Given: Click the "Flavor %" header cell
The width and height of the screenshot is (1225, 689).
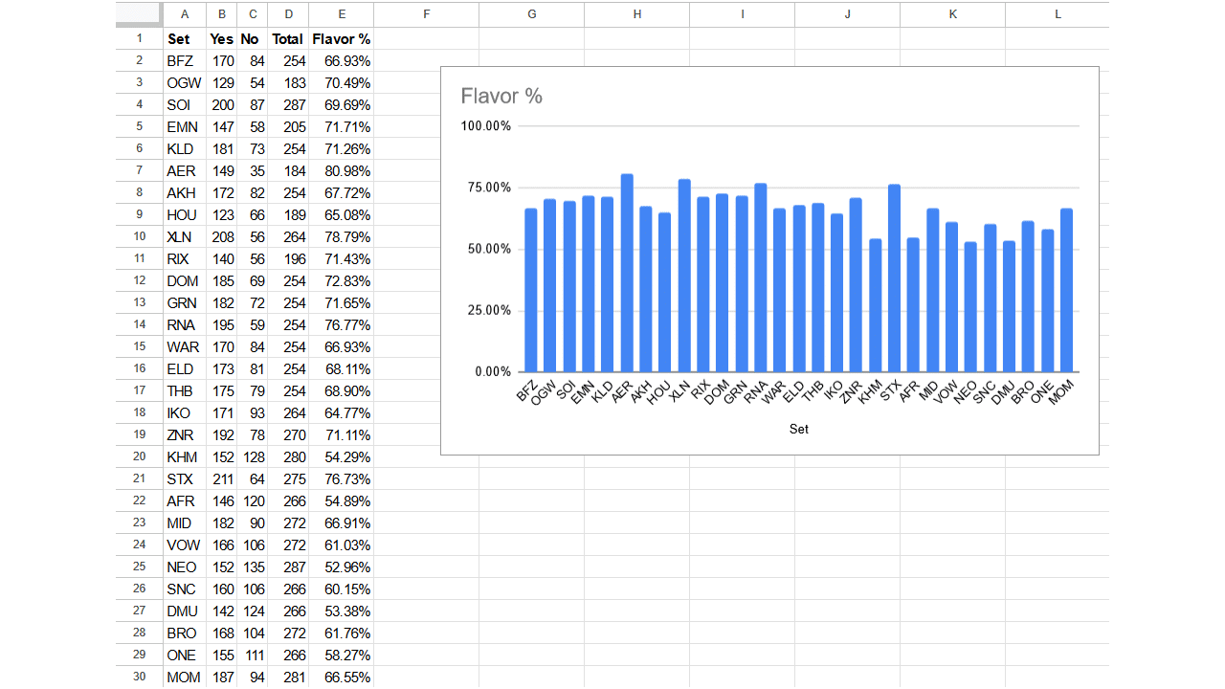Looking at the screenshot, I should pos(341,39).
